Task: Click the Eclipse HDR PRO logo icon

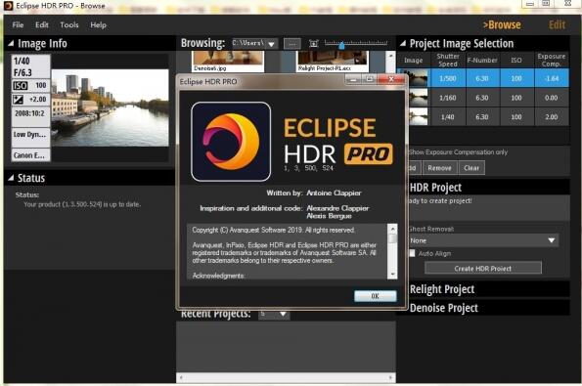Action: coord(231,142)
